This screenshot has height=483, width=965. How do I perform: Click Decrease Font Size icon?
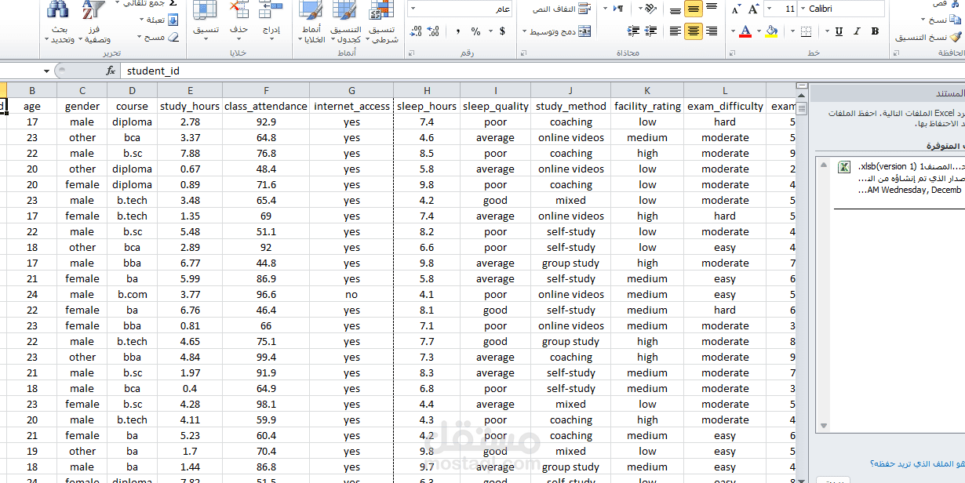pyautogui.click(x=735, y=9)
